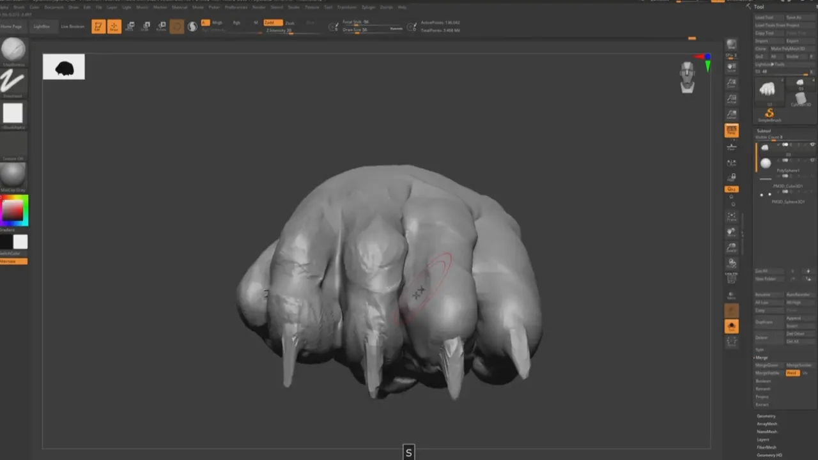Activate the Rotate transform icon
This screenshot has width=818, height=460.
tap(161, 27)
